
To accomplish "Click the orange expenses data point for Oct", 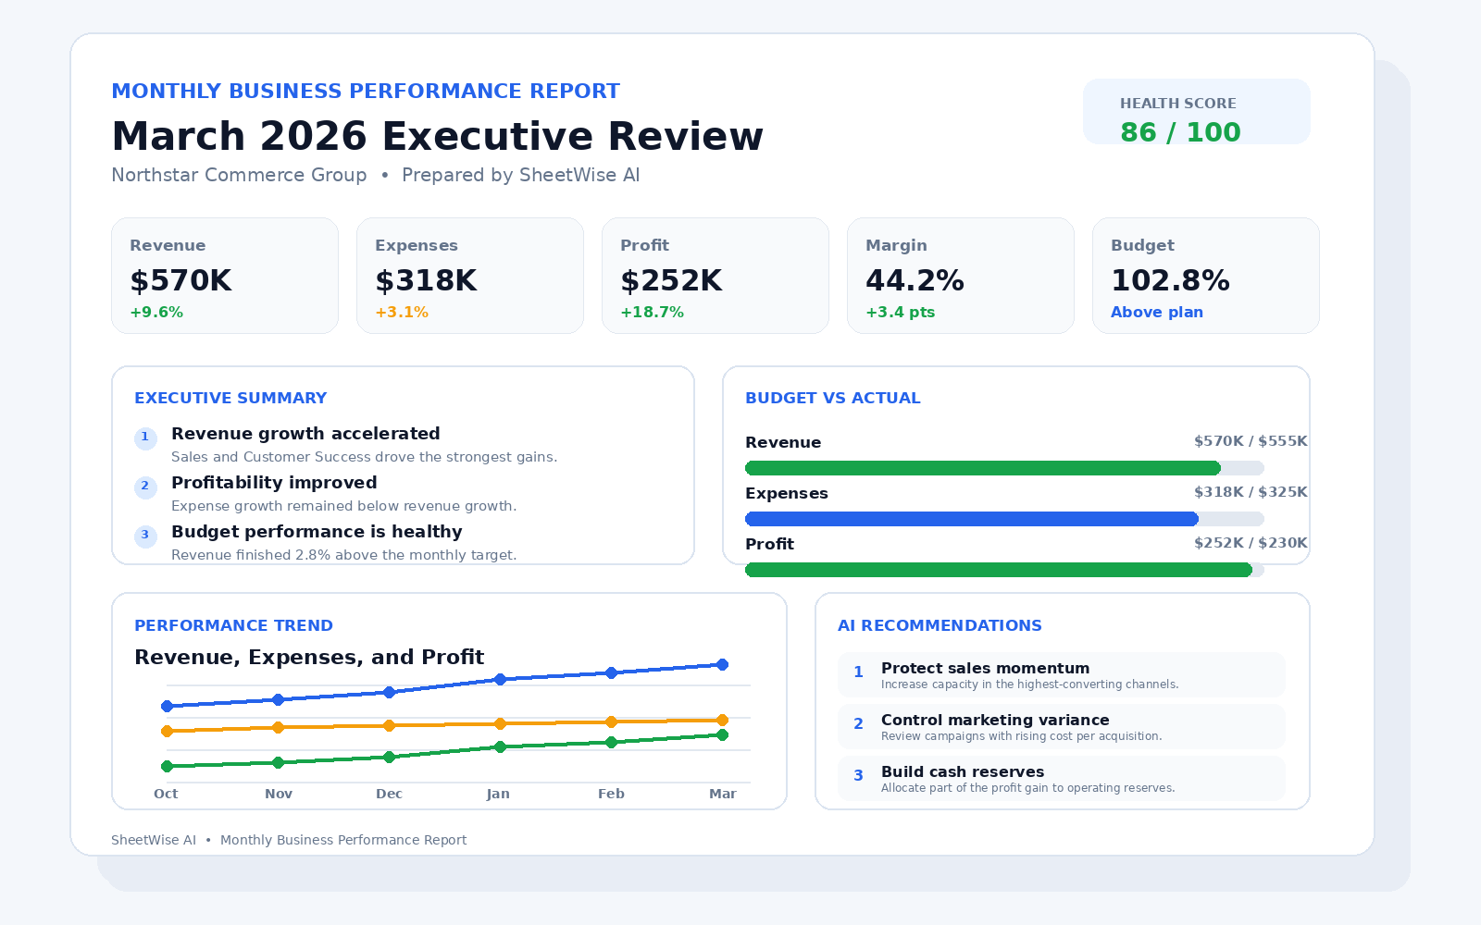I will tap(167, 731).
